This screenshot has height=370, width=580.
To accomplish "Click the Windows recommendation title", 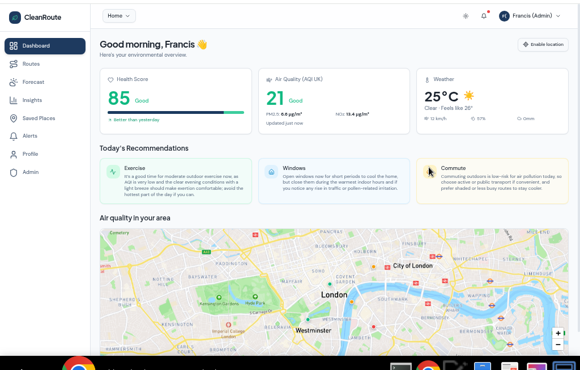I will 294,168.
